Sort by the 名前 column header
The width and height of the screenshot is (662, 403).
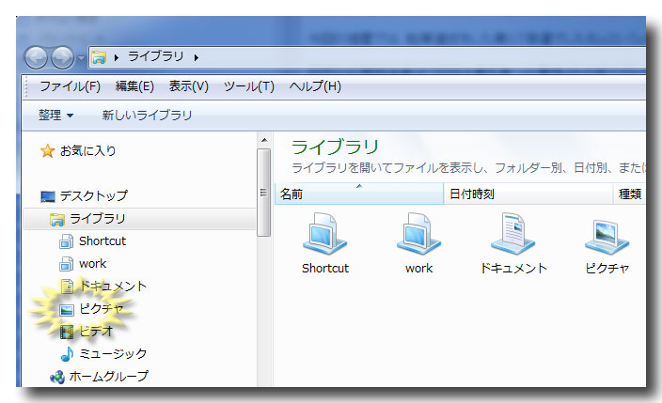pos(357,194)
